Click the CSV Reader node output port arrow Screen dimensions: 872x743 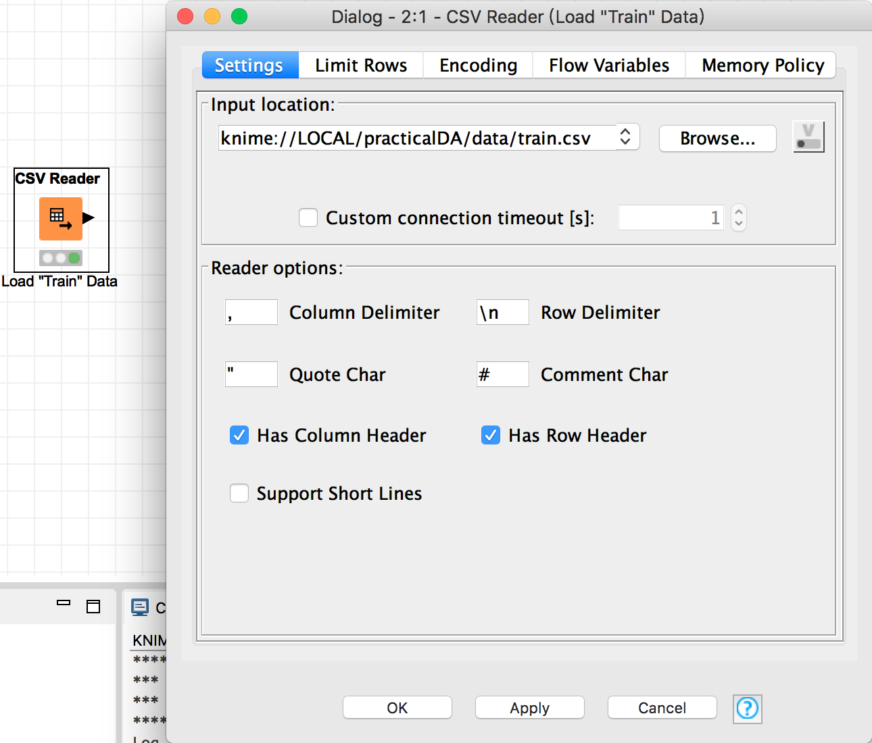tap(89, 217)
